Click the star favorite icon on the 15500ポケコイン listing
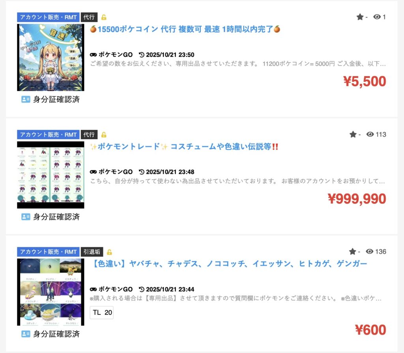The height and width of the screenshot is (353, 404). click(360, 17)
